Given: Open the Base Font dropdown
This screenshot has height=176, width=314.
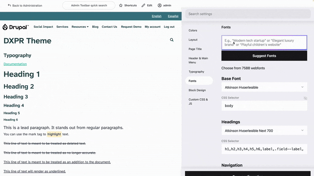Looking at the screenshot, I should click(x=264, y=87).
